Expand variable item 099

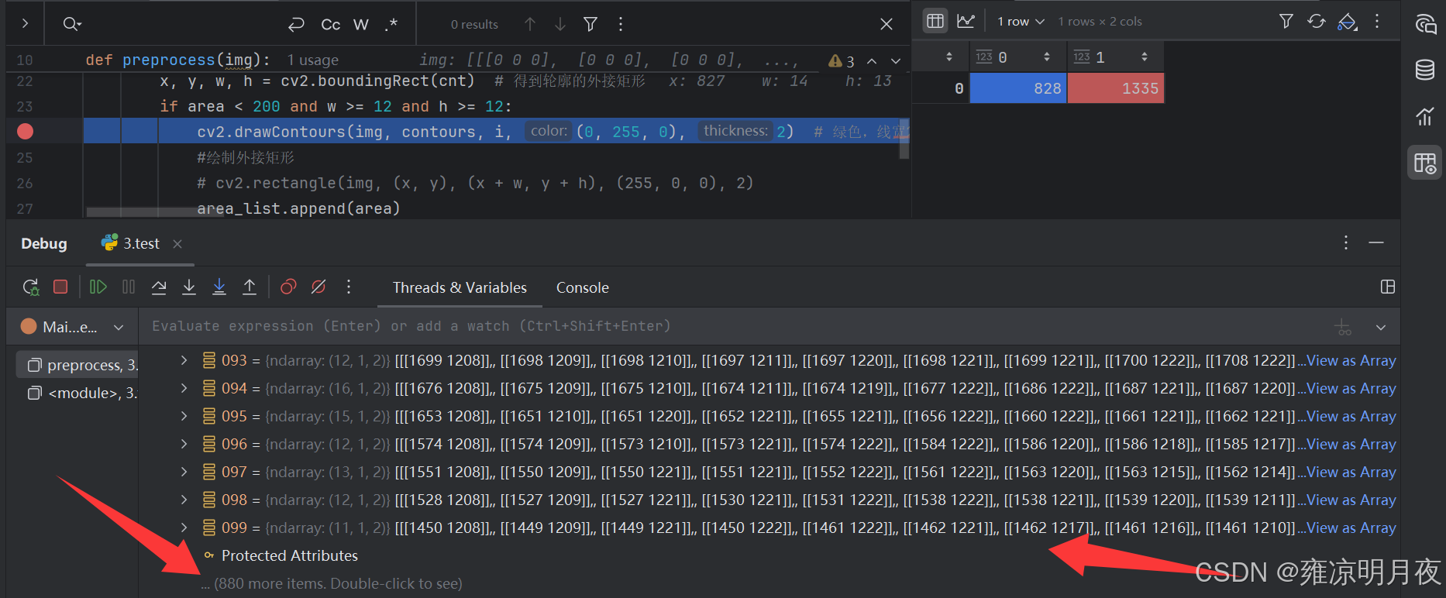pos(184,528)
